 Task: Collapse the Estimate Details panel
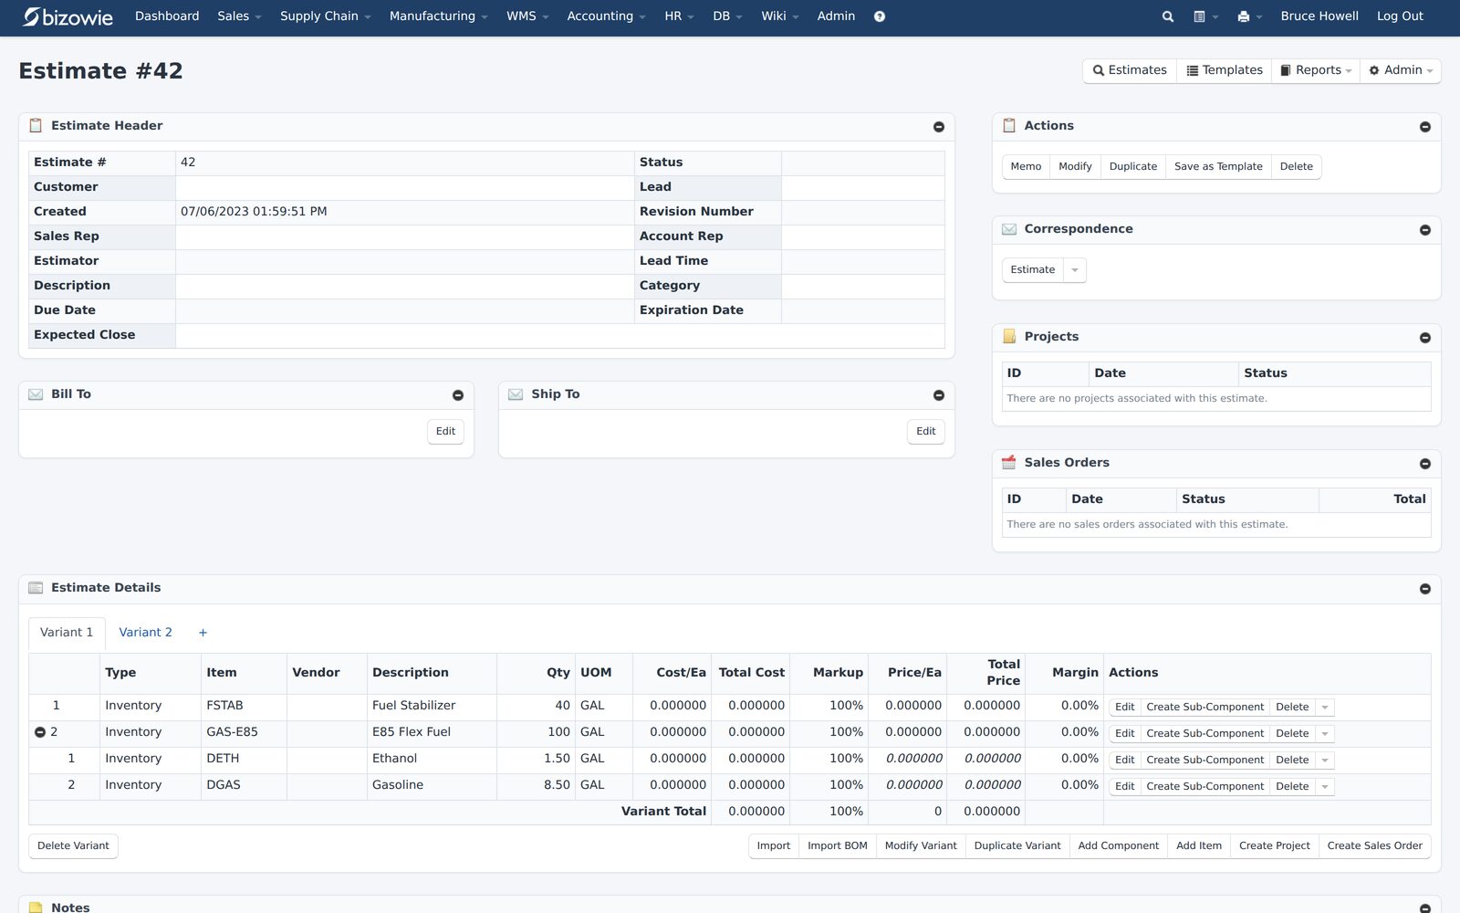1425,589
